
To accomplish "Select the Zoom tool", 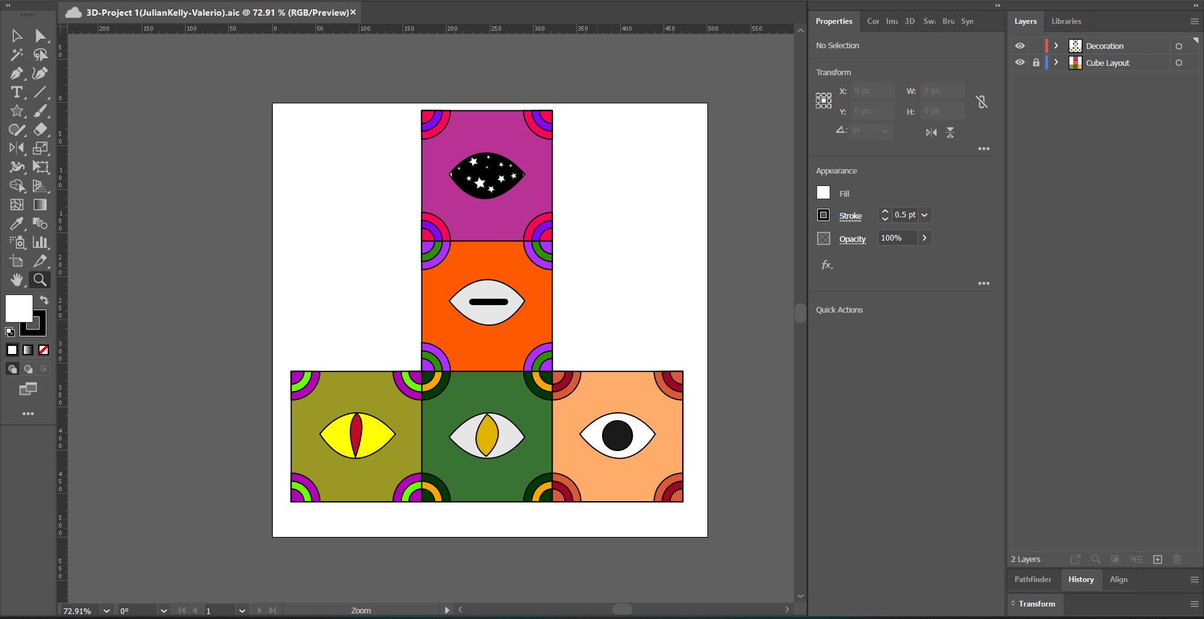I will click(40, 279).
